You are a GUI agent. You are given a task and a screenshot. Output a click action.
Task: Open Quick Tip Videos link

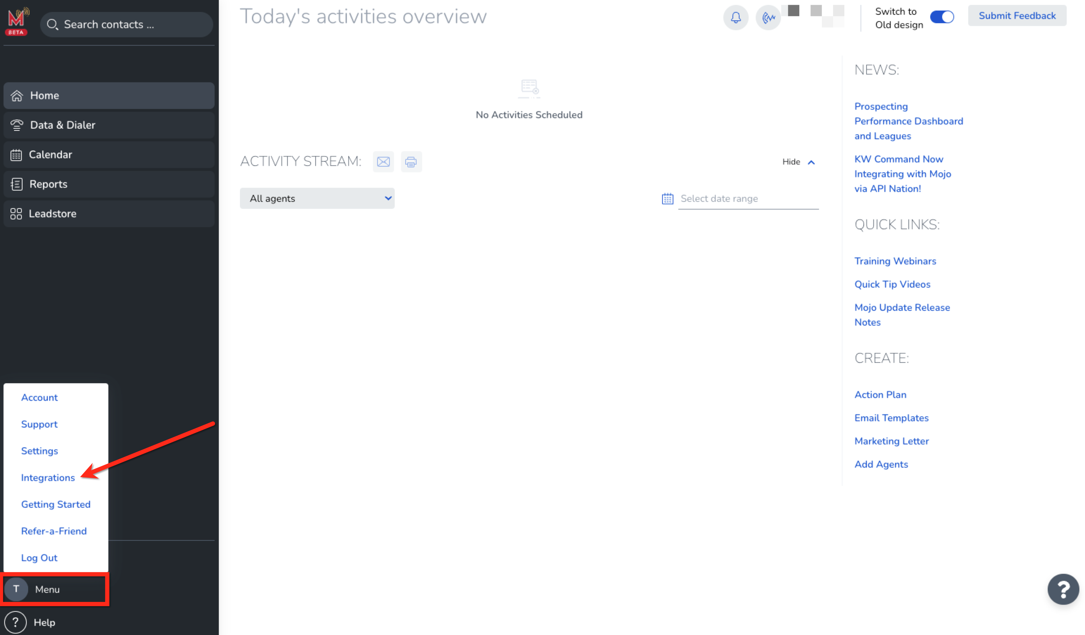click(x=892, y=284)
